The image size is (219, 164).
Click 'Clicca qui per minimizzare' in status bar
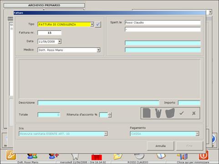(193, 162)
